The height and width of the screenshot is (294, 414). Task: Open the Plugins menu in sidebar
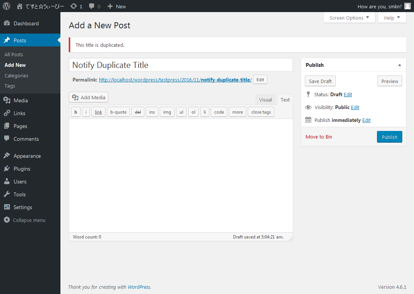(x=22, y=169)
